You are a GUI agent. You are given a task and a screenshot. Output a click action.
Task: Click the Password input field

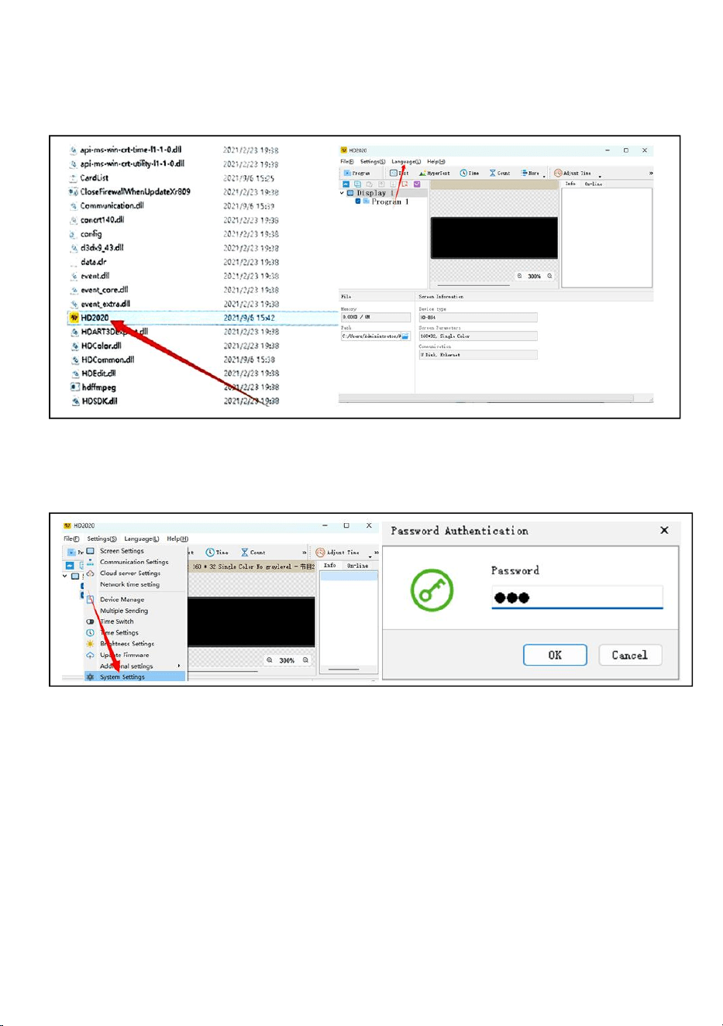pos(577,597)
